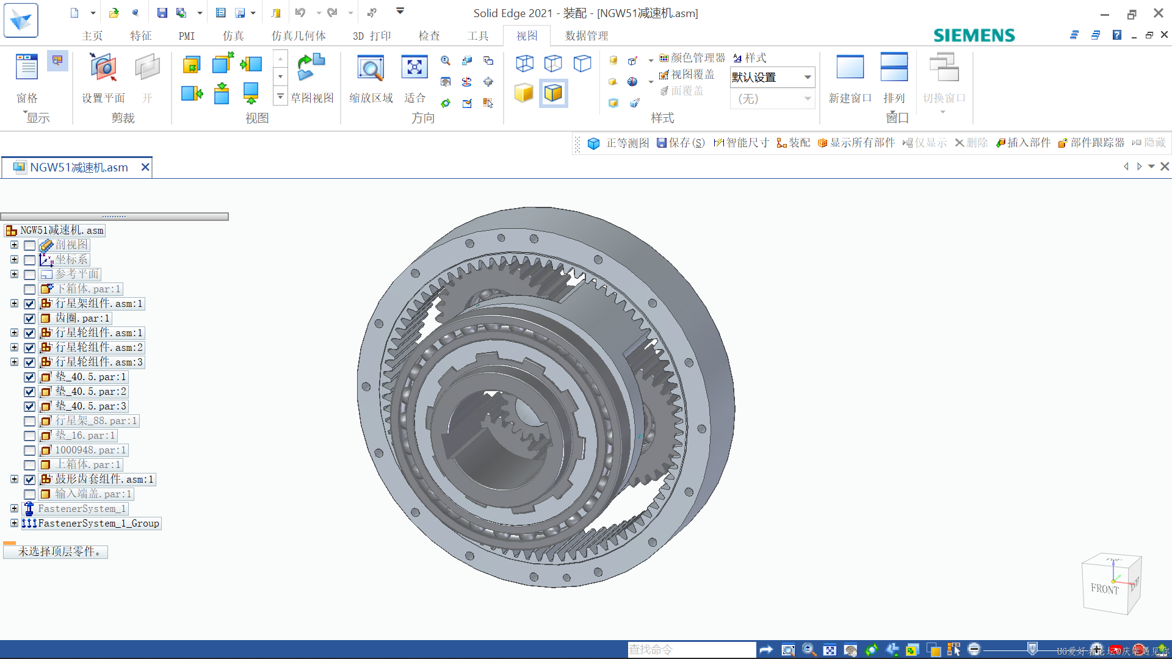Click the hidden edges visible cube icon
Viewport: 1172px width, 659px height.
pyautogui.click(x=553, y=63)
